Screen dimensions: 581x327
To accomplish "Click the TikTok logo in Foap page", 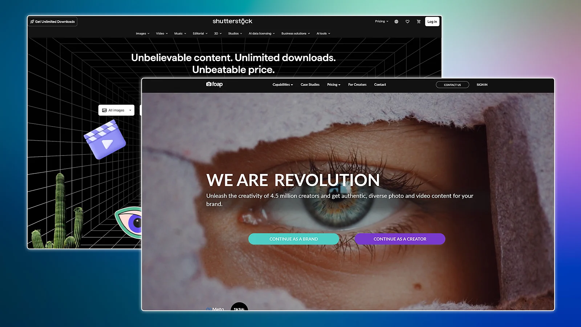I will tap(239, 307).
